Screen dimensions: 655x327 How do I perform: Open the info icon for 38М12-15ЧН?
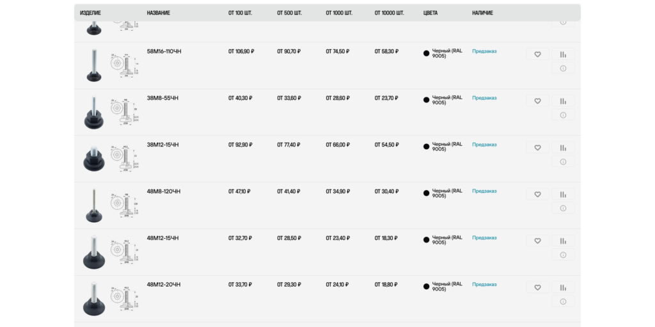point(563,161)
